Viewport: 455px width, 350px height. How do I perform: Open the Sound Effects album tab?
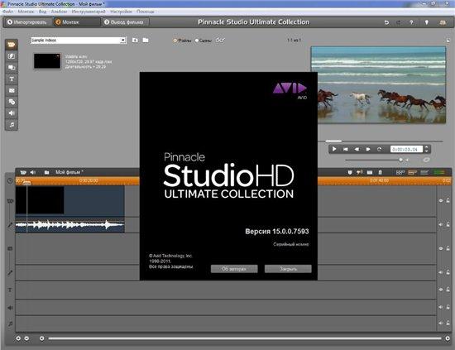pos(12,113)
